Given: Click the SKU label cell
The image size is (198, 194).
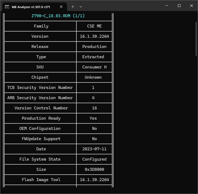Looking at the screenshot, I should pos(40,67).
